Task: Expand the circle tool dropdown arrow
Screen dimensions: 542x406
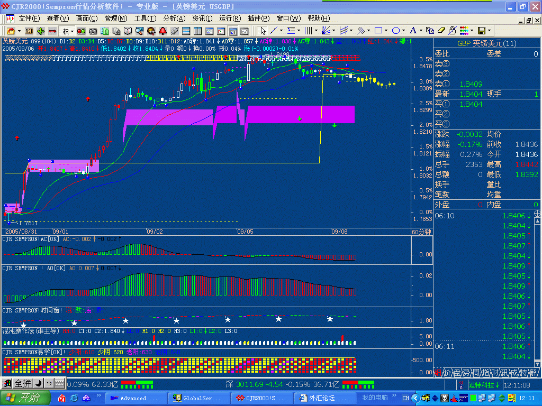Action: (x=404, y=31)
